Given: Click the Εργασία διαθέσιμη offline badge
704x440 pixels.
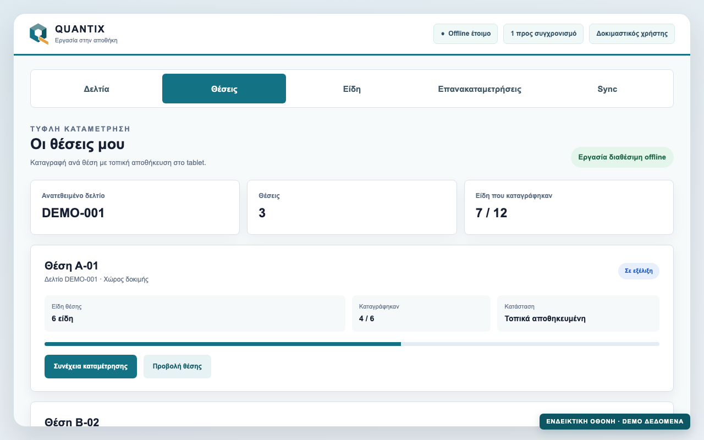Looking at the screenshot, I should (x=622, y=157).
